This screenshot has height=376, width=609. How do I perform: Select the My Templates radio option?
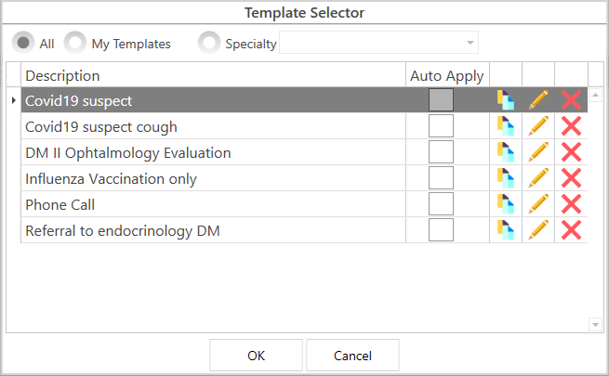[x=75, y=43]
